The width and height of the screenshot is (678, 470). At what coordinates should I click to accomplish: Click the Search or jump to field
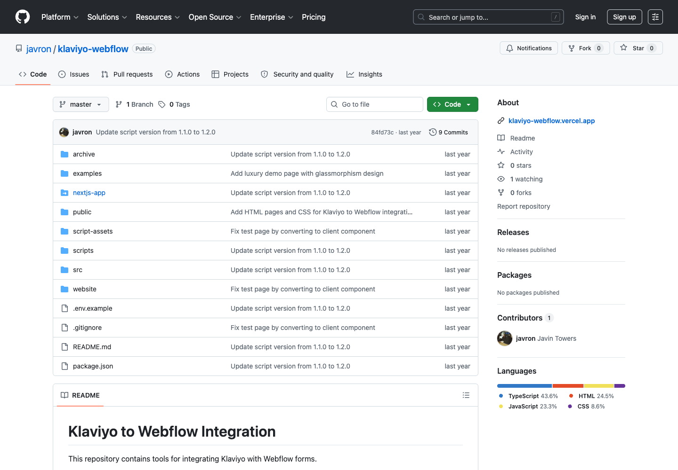coord(488,17)
